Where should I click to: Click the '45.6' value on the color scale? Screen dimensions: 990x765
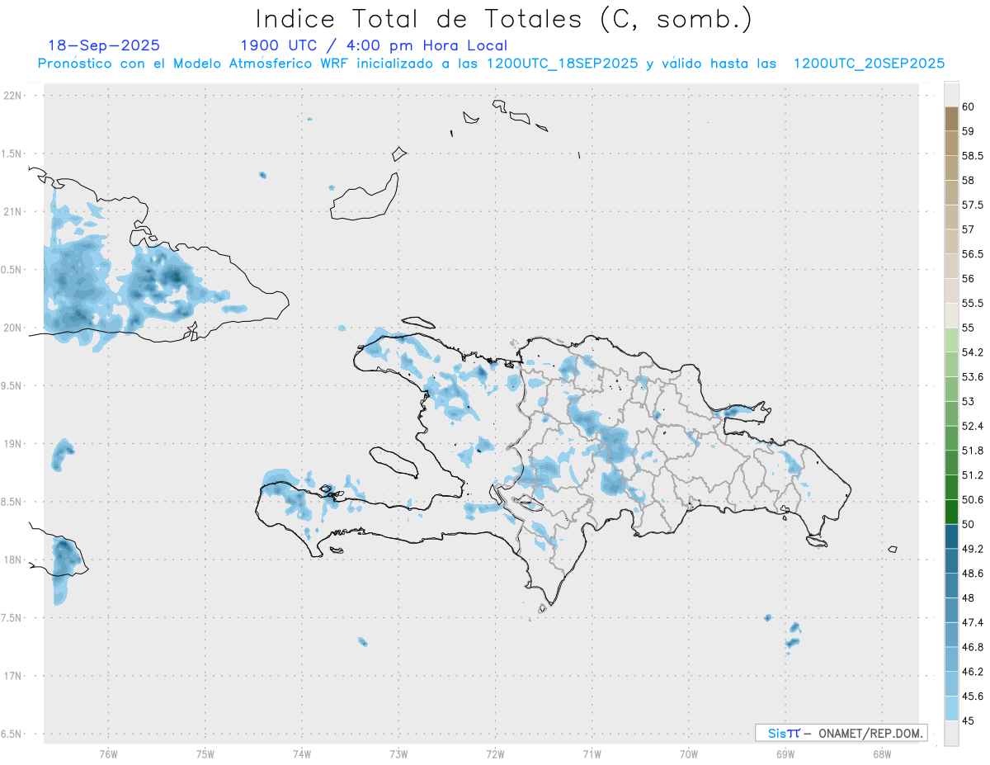click(973, 697)
